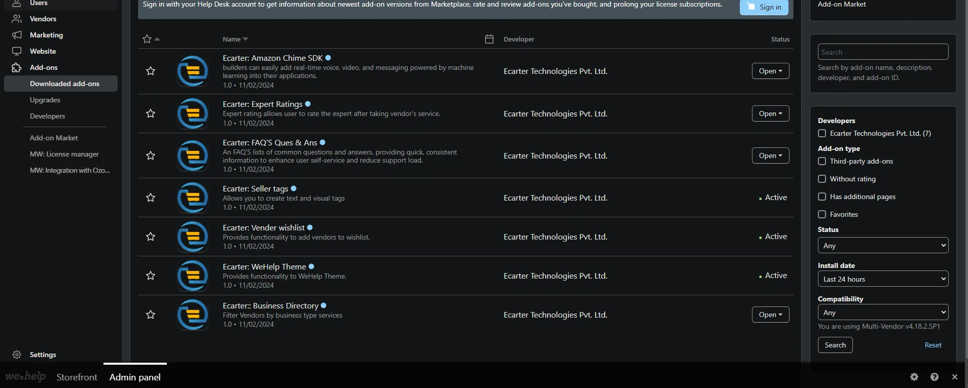The image size is (968, 388).
Task: Open the Compatibility dropdown
Action: pos(883,312)
